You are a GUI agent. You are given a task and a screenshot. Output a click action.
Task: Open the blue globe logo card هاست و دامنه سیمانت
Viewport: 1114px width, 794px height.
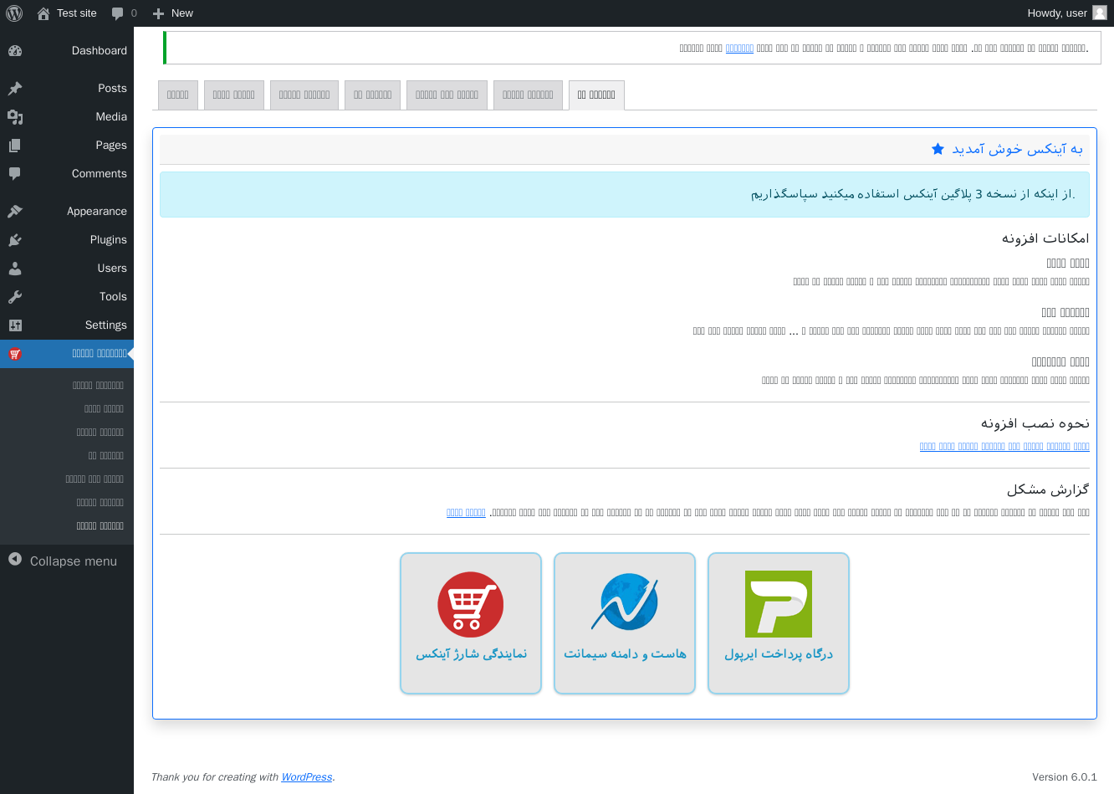625,623
